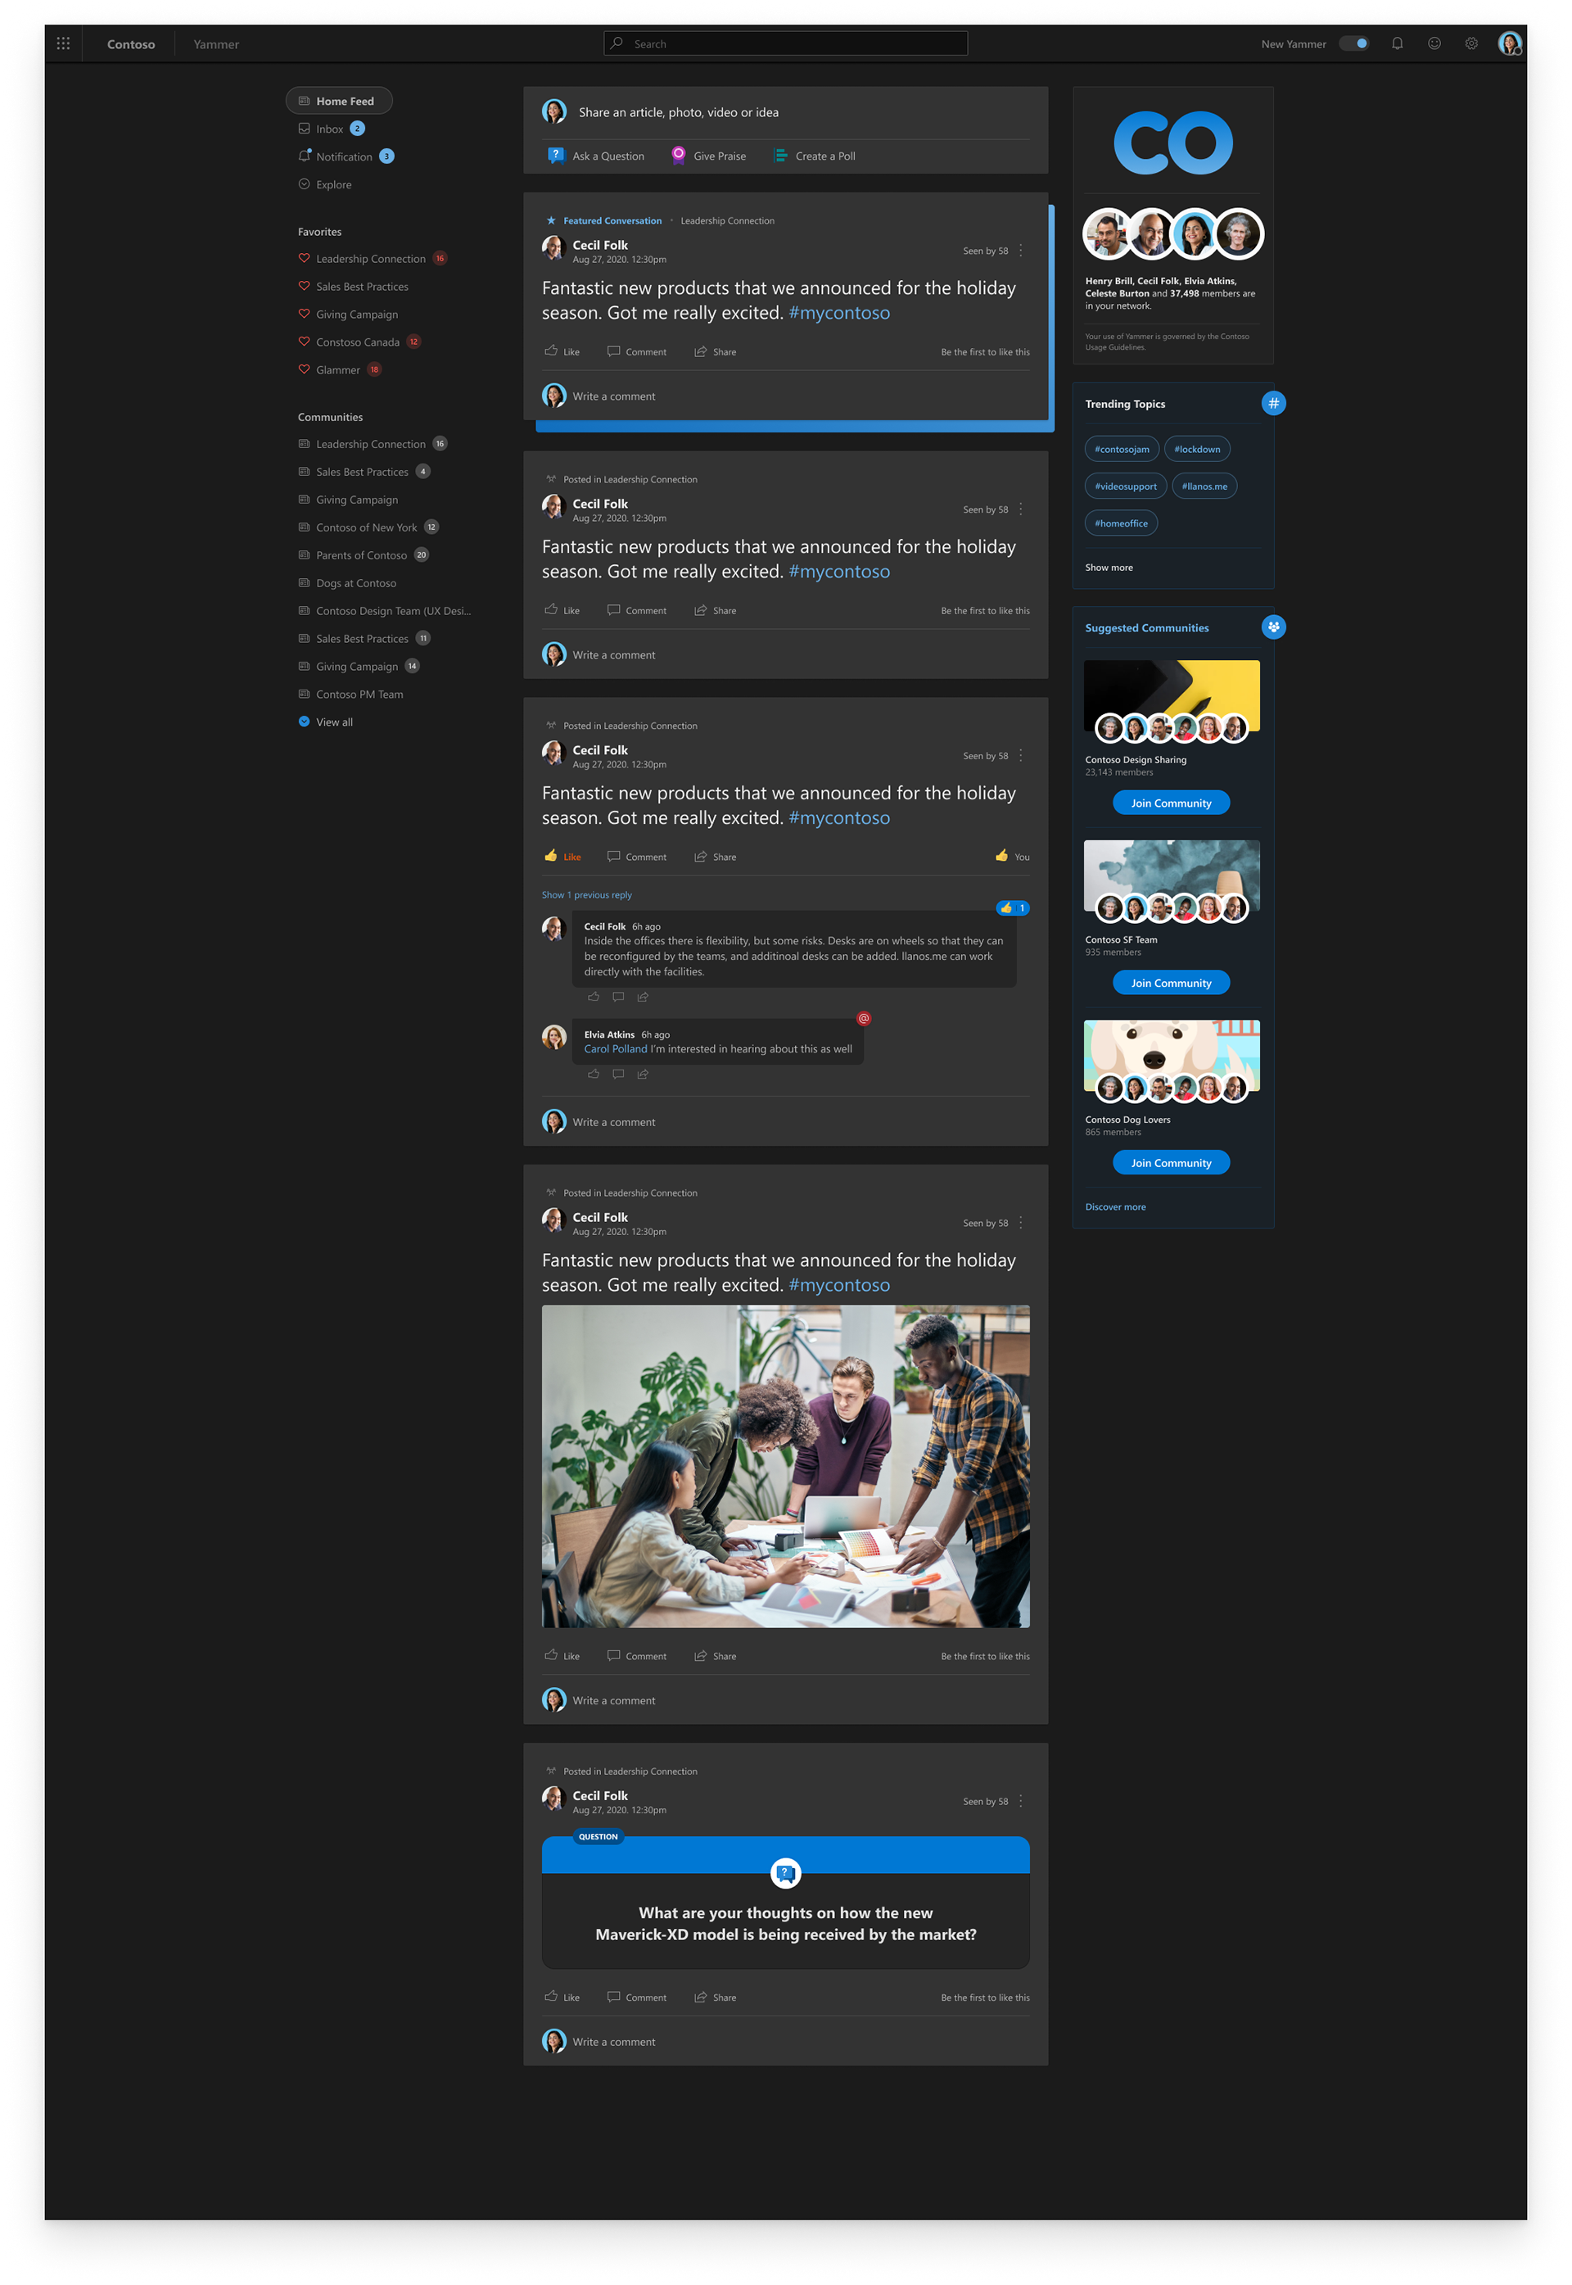Click the red @ mention badge
1572x2285 pixels.
(864, 1019)
